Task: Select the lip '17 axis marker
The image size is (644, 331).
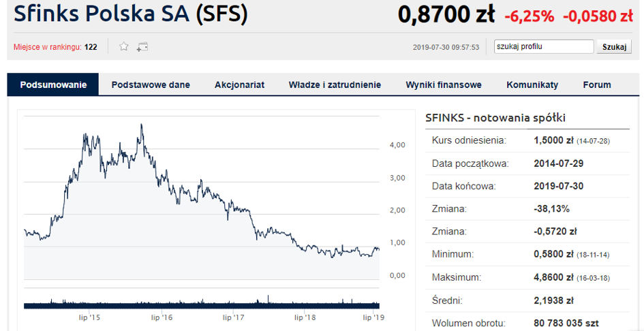Action: coord(233,317)
